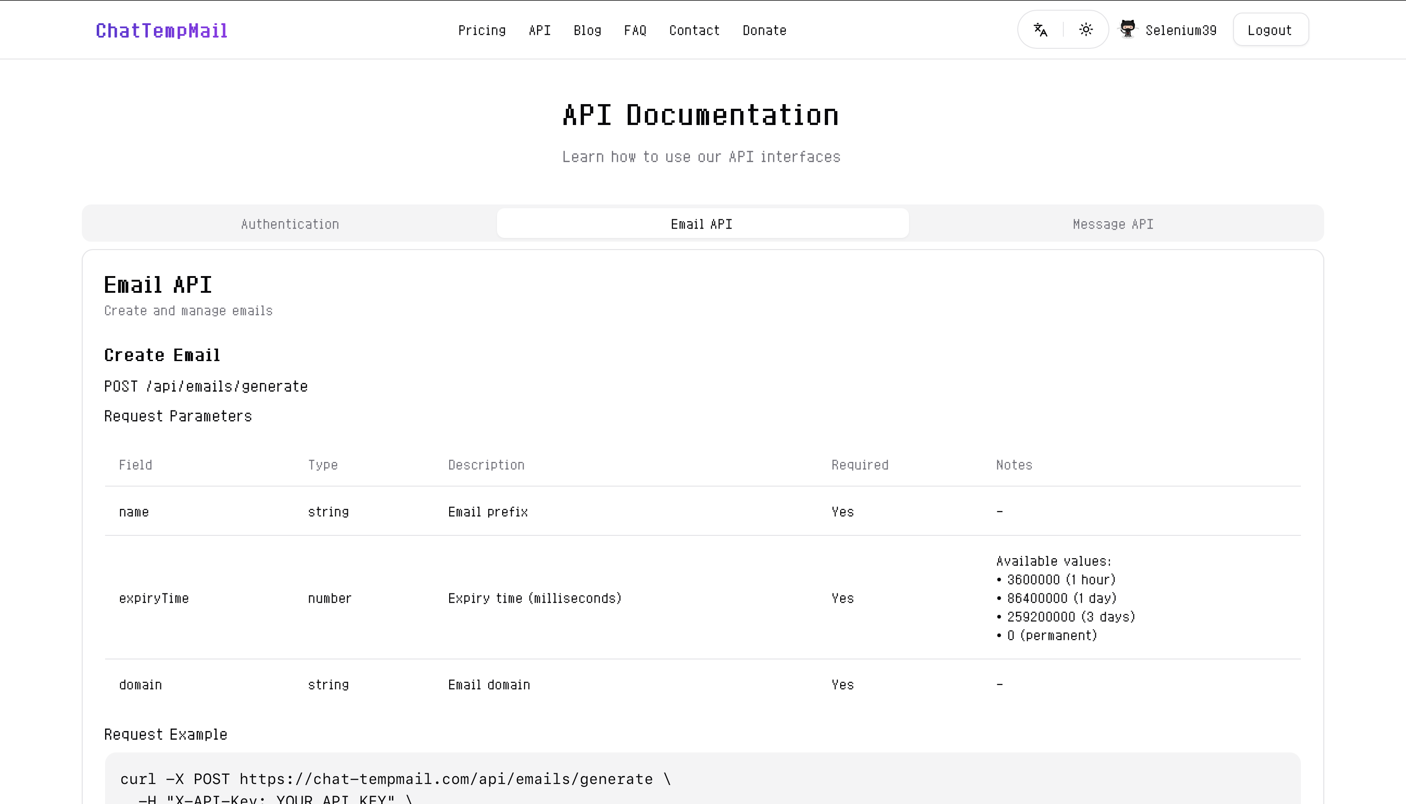Open the Donate page
1406x804 pixels.
[x=764, y=30]
